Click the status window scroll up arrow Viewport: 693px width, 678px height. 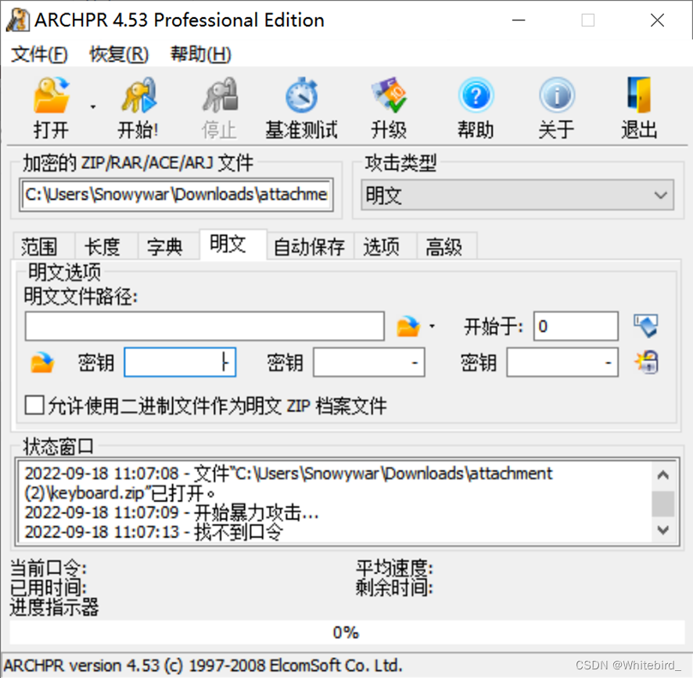click(662, 475)
